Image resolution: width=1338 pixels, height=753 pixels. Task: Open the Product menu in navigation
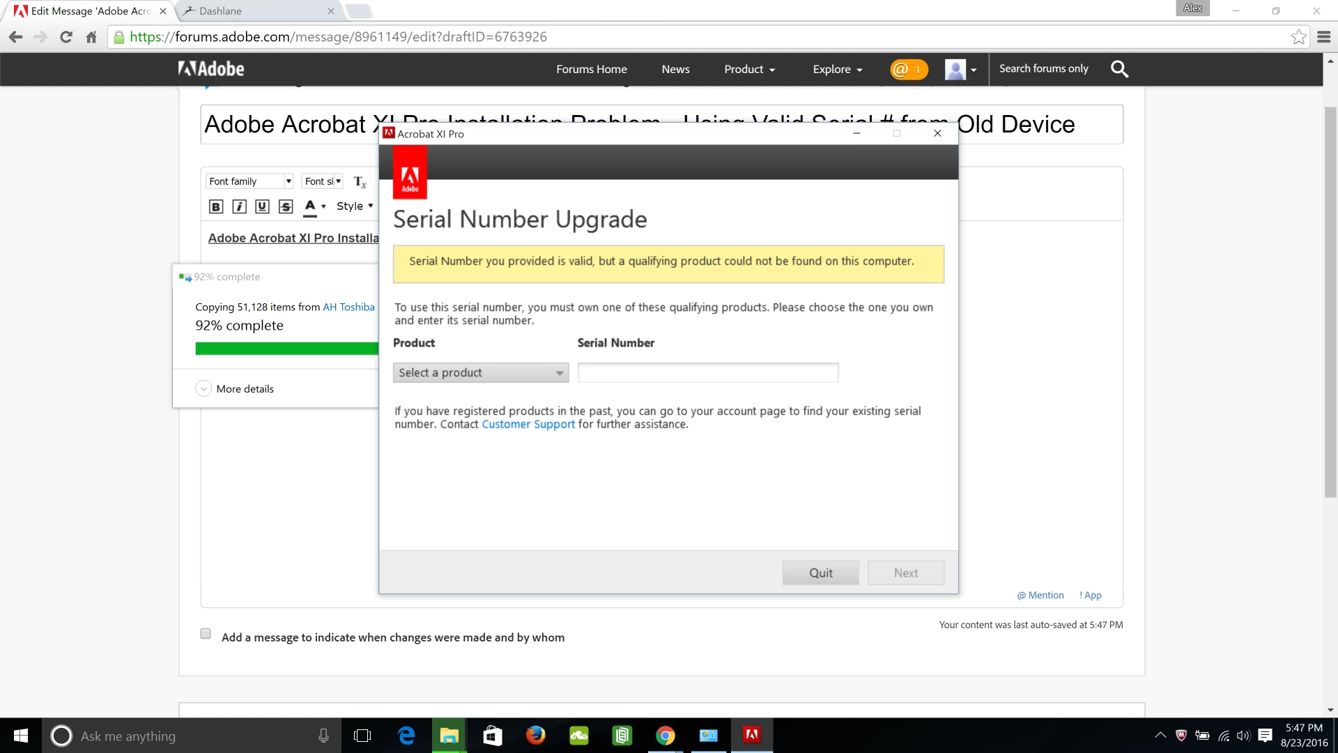click(x=749, y=69)
